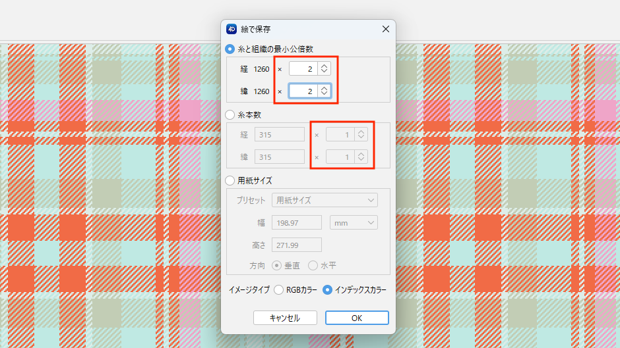The image size is (620, 348).
Task: Click the 4D app icon in dialog title
Action: [232, 29]
